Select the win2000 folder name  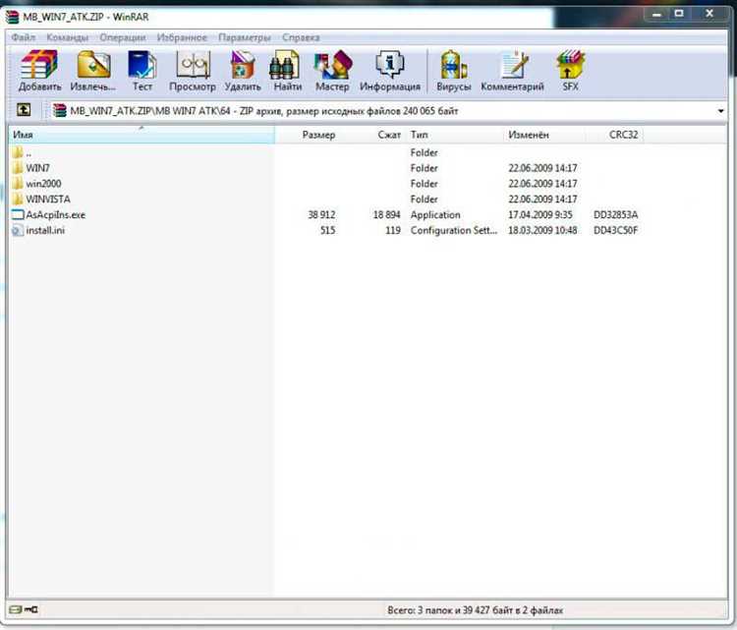pyautogui.click(x=43, y=184)
